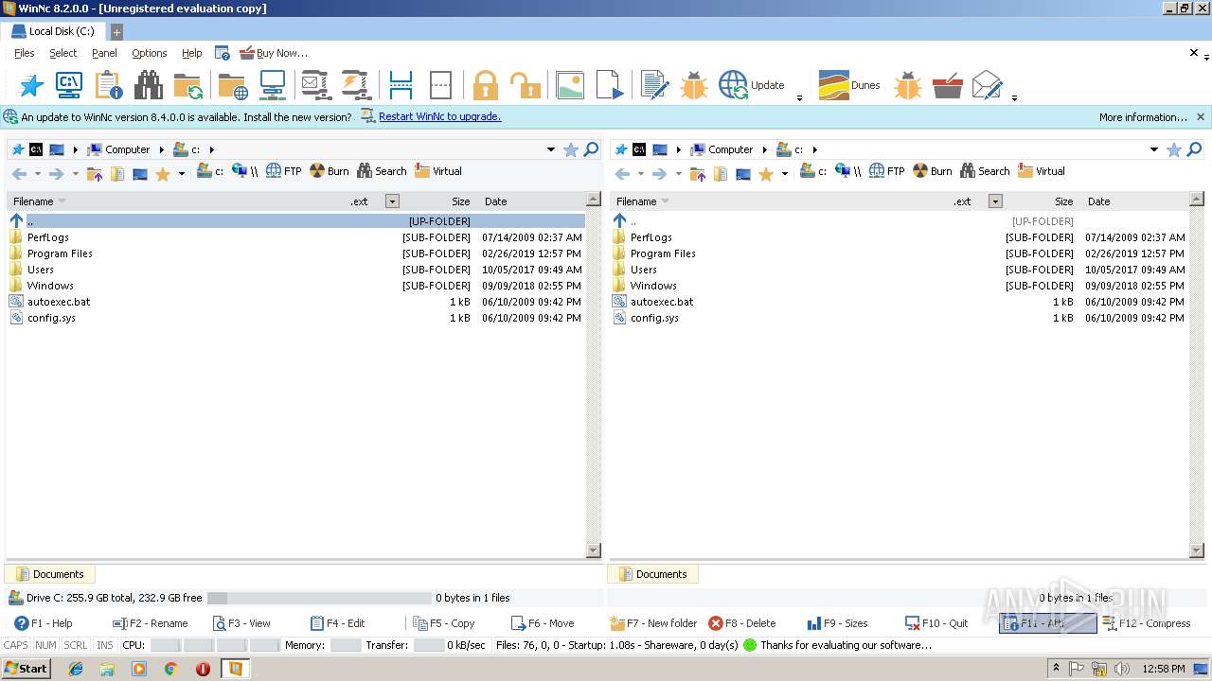Image resolution: width=1212 pixels, height=681 pixels.
Task: Select Program Files folder in left panel
Action: coord(60,253)
